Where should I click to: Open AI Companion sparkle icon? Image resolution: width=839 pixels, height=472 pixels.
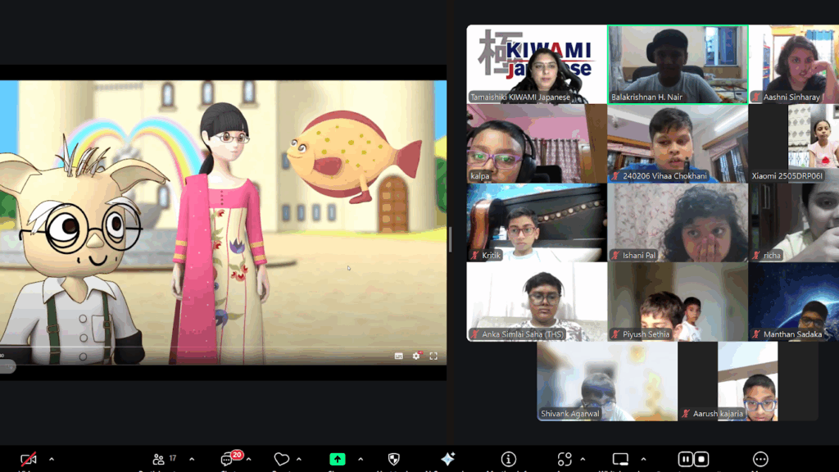(448, 460)
